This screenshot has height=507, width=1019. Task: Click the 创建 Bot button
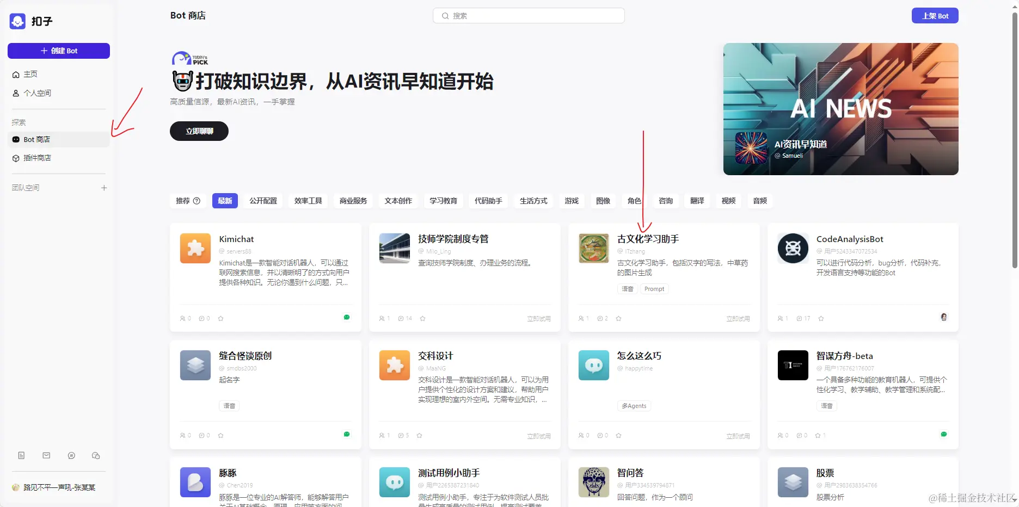click(x=59, y=51)
